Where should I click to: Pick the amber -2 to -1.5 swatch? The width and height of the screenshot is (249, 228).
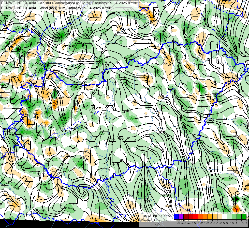click(x=210, y=217)
